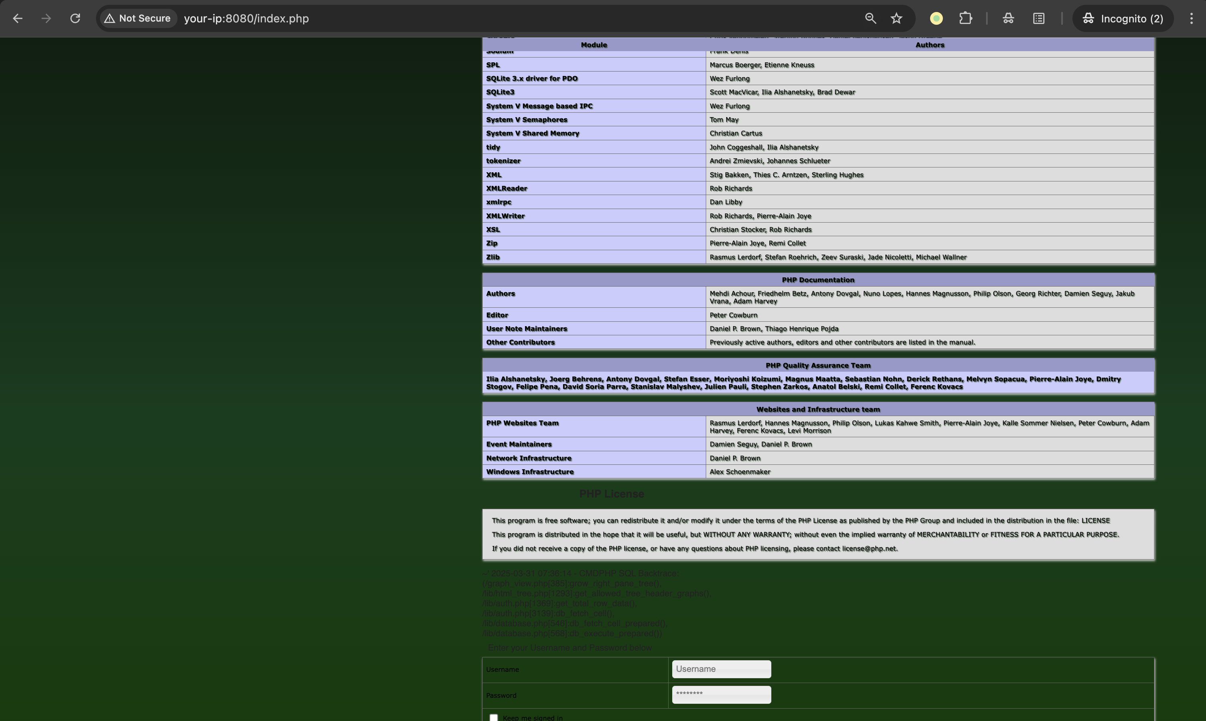Open Chrome three-dot menu
The height and width of the screenshot is (721, 1206).
1191,18
